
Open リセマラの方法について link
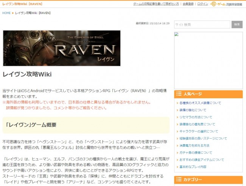[x=196, y=117]
